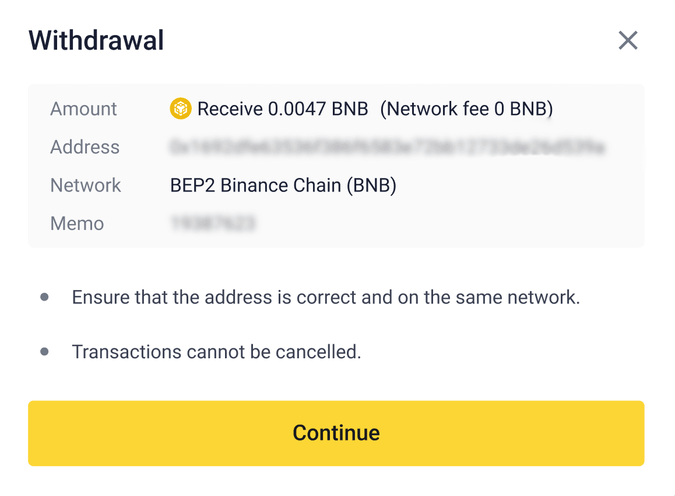Click the word 'network' in the address warning
Screen dimensions: 675x496
(540, 298)
